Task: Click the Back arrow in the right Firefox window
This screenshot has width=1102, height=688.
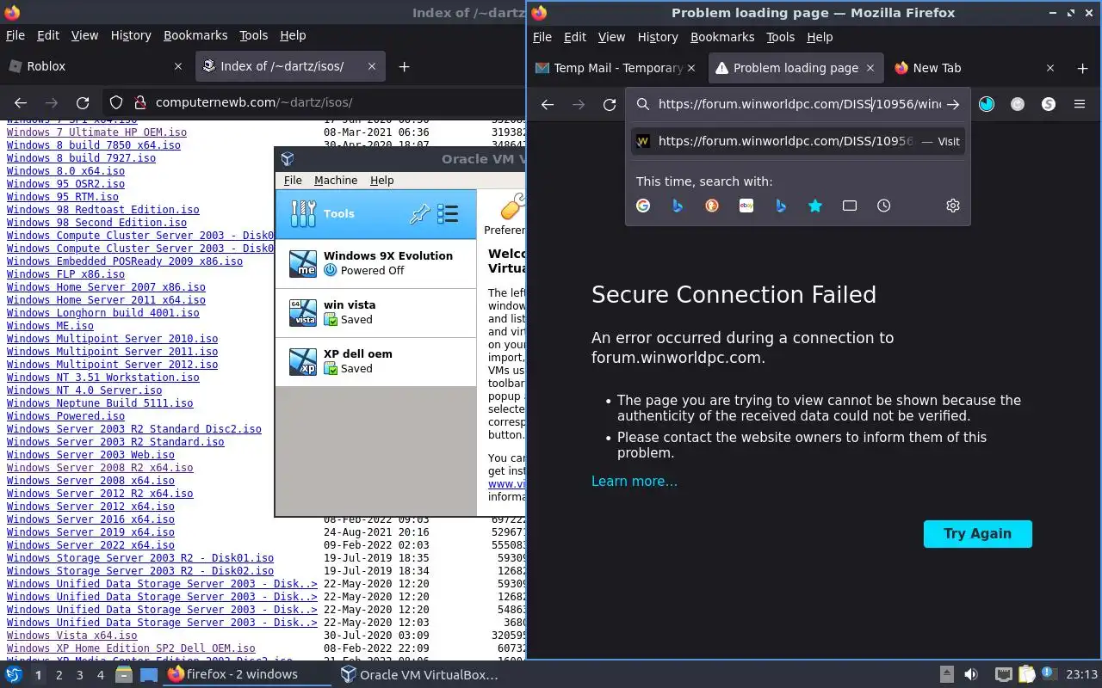Action: (548, 104)
